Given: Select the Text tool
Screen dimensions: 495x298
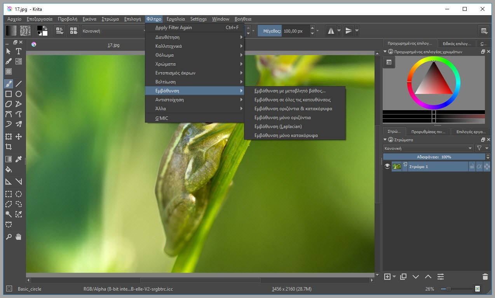Looking at the screenshot, I should [18, 51].
